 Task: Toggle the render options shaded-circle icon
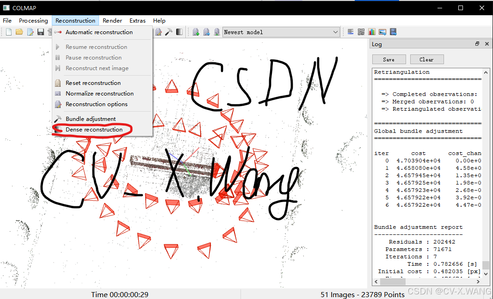coord(179,31)
